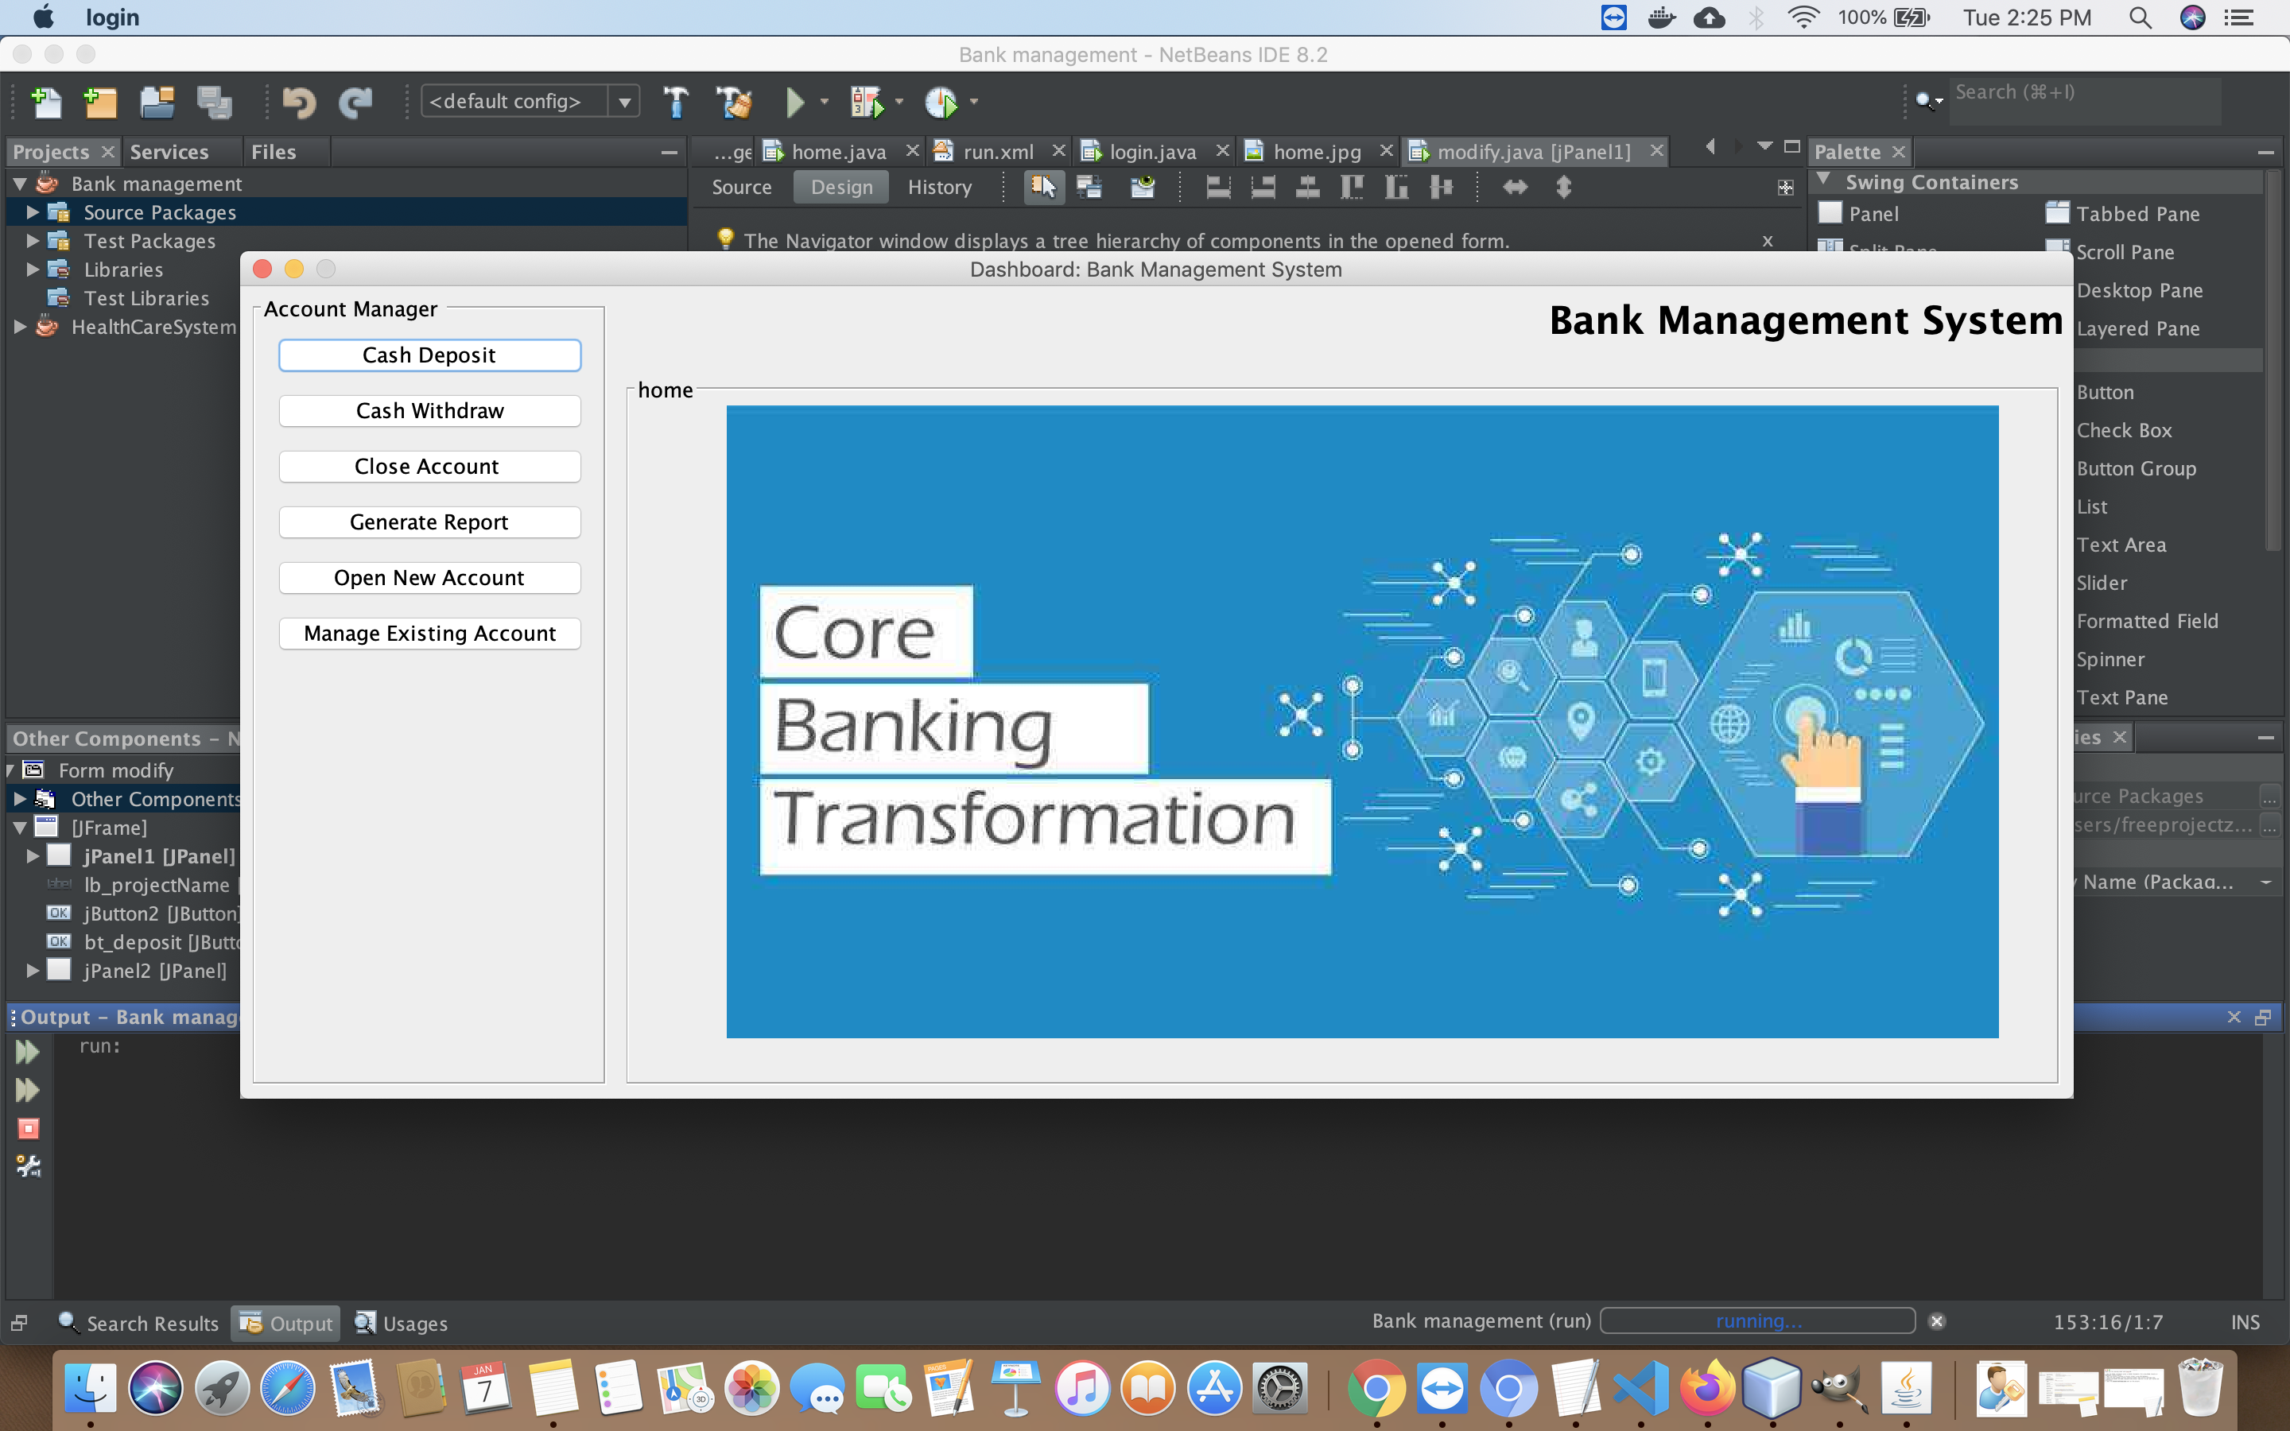Click the Build Project hammer icon
Viewport: 2290px width, 1431px height.
(x=676, y=103)
